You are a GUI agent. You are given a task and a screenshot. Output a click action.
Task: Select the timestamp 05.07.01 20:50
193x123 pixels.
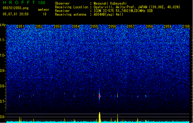click(16, 14)
